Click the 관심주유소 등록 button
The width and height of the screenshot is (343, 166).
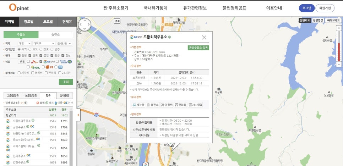(198, 48)
